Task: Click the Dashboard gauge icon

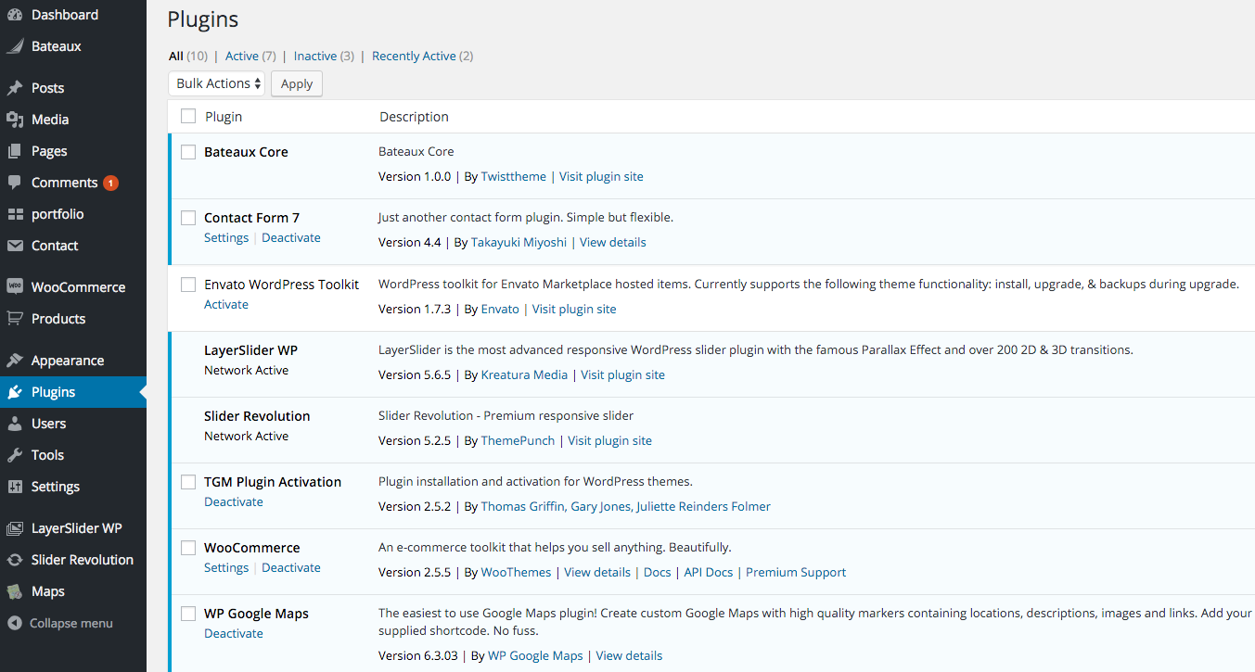Action: [x=15, y=15]
